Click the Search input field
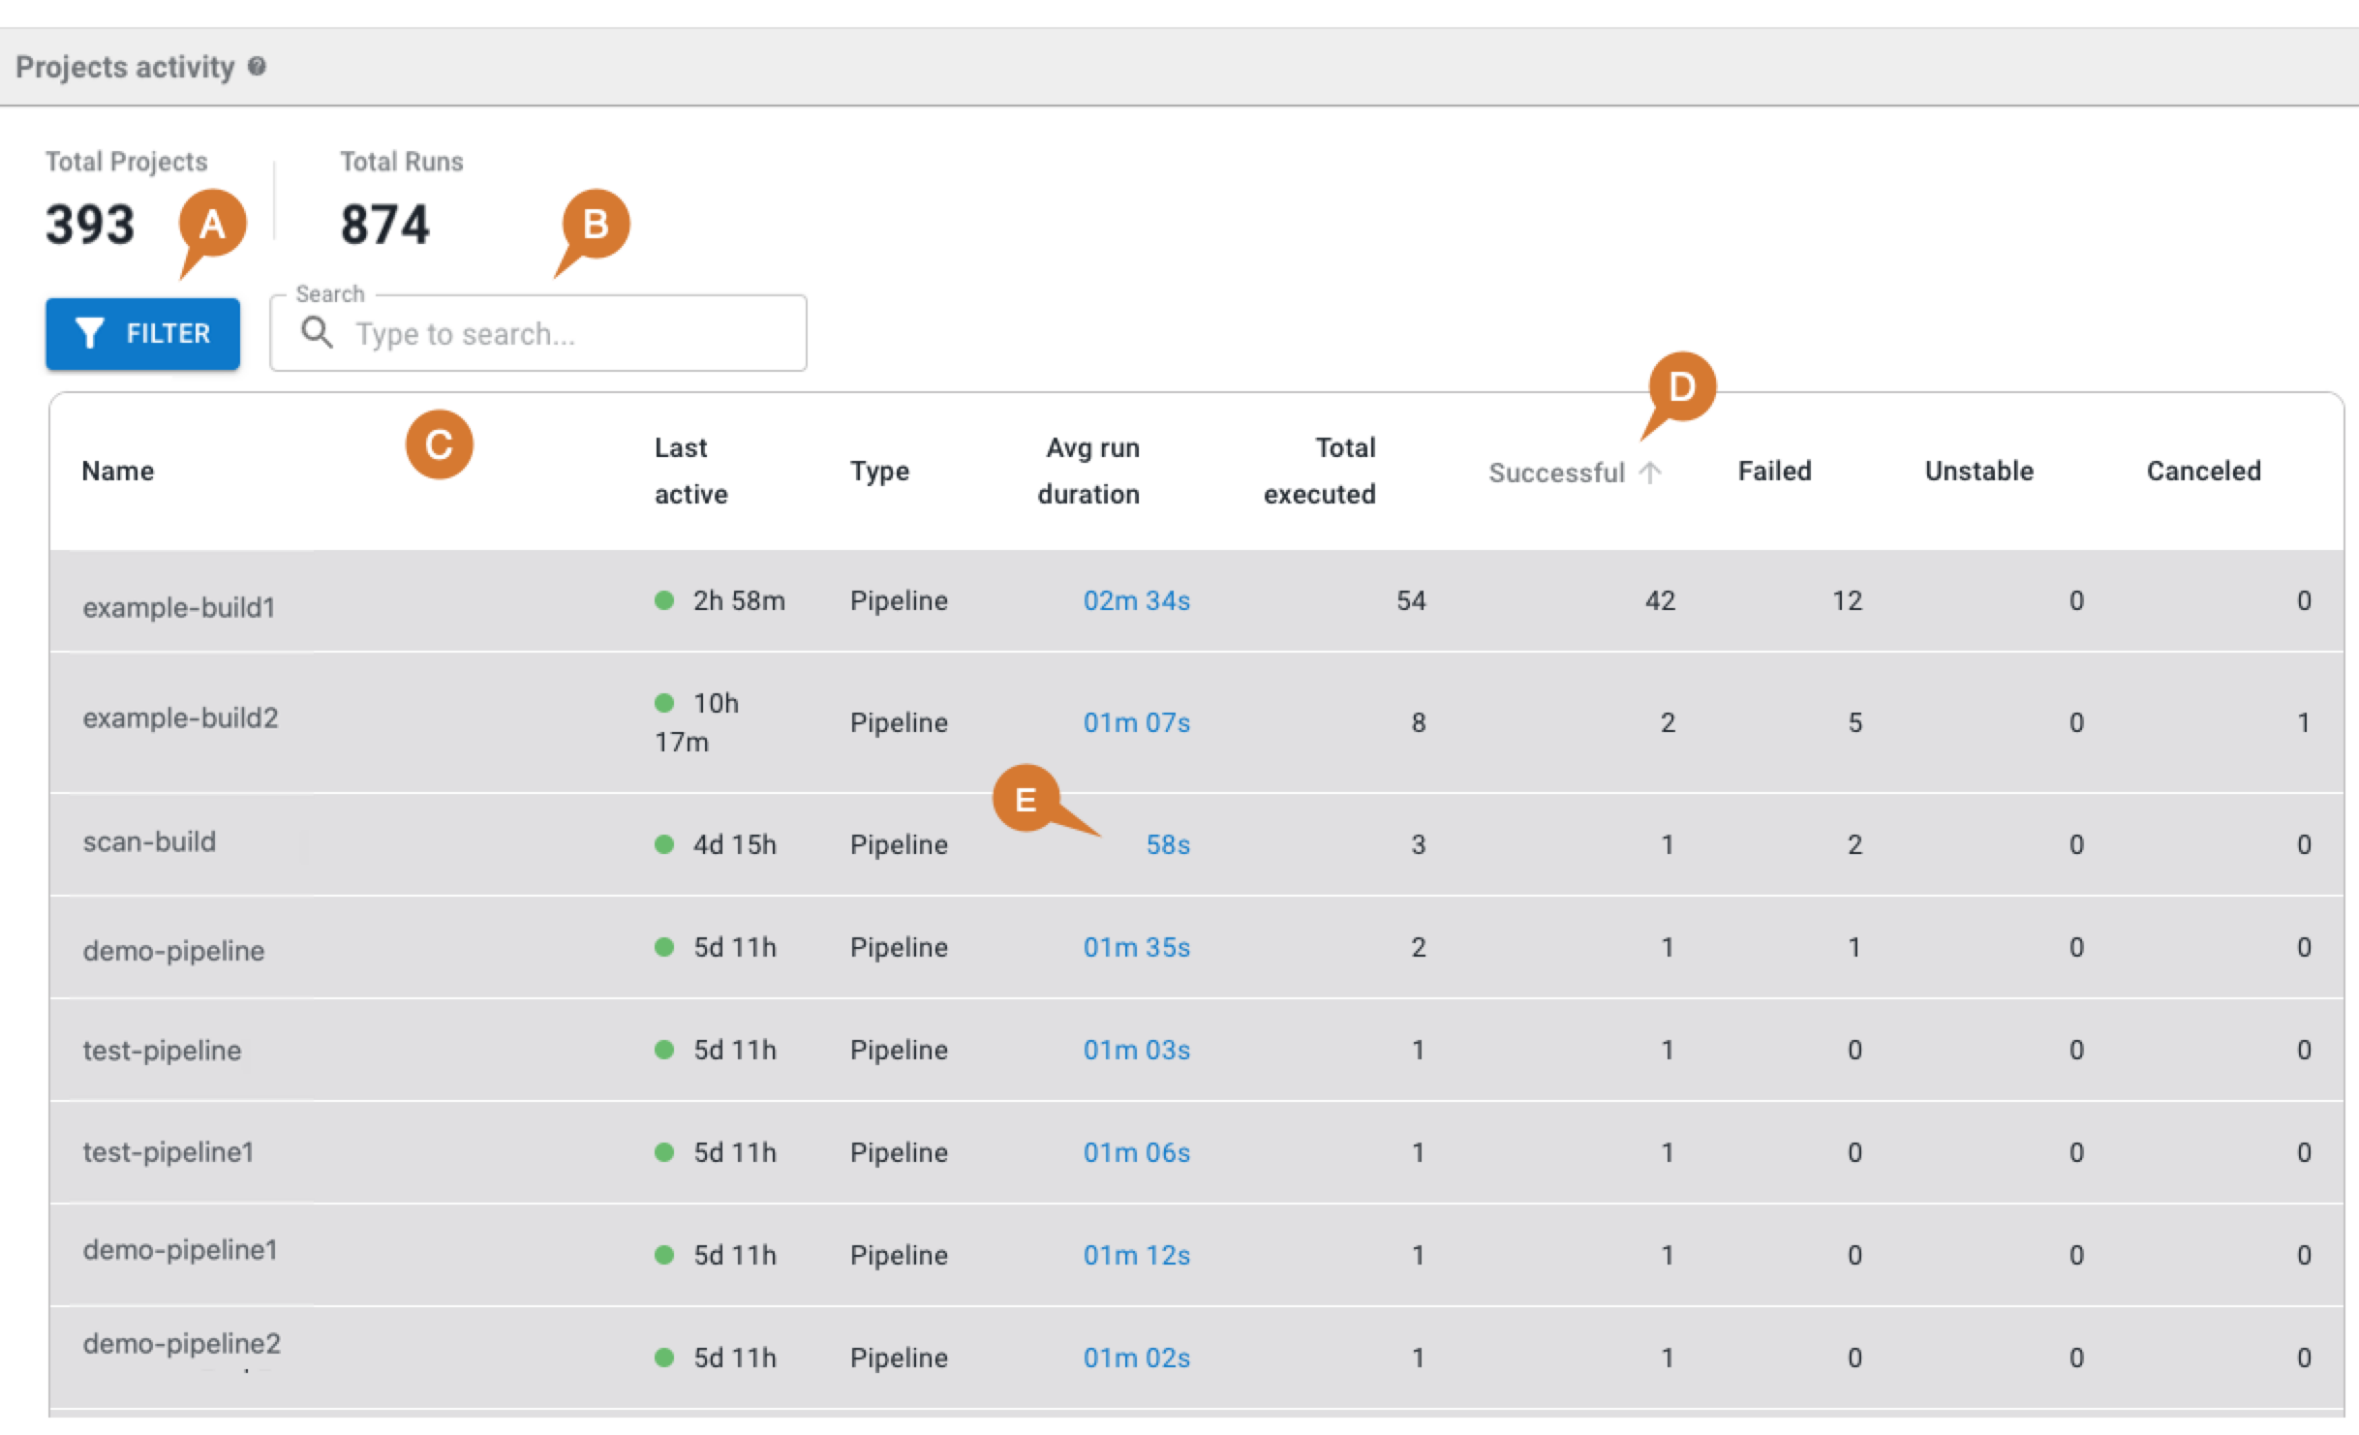The width and height of the screenshot is (2359, 1435). tap(571, 334)
